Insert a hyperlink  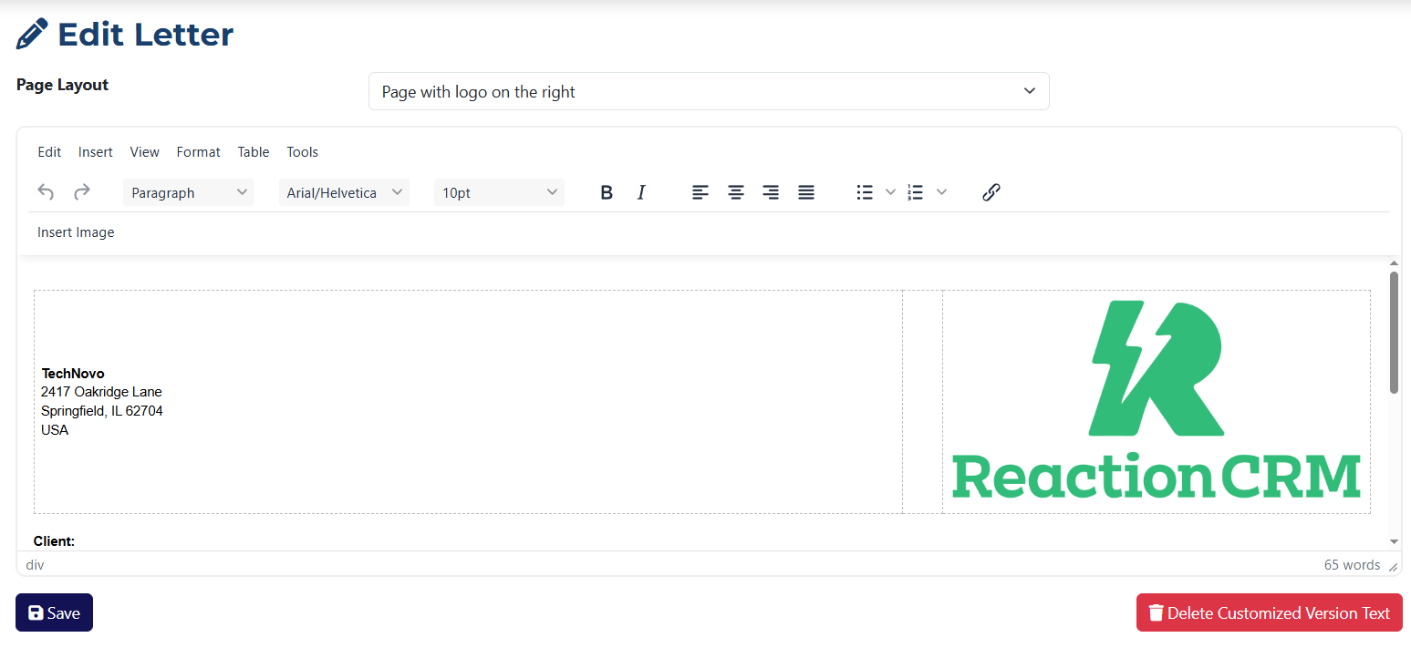[x=991, y=192]
